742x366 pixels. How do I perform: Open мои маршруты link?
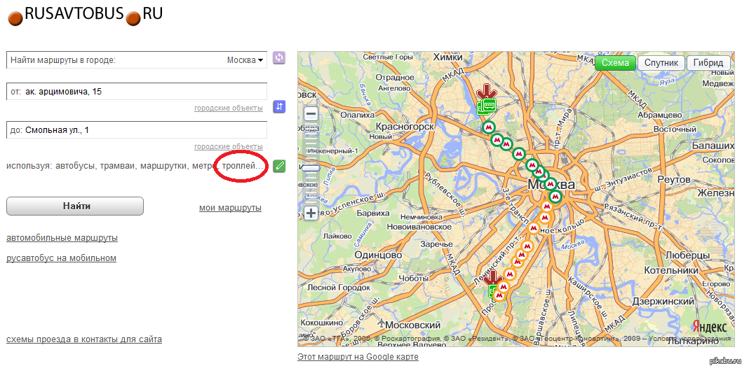click(x=231, y=208)
